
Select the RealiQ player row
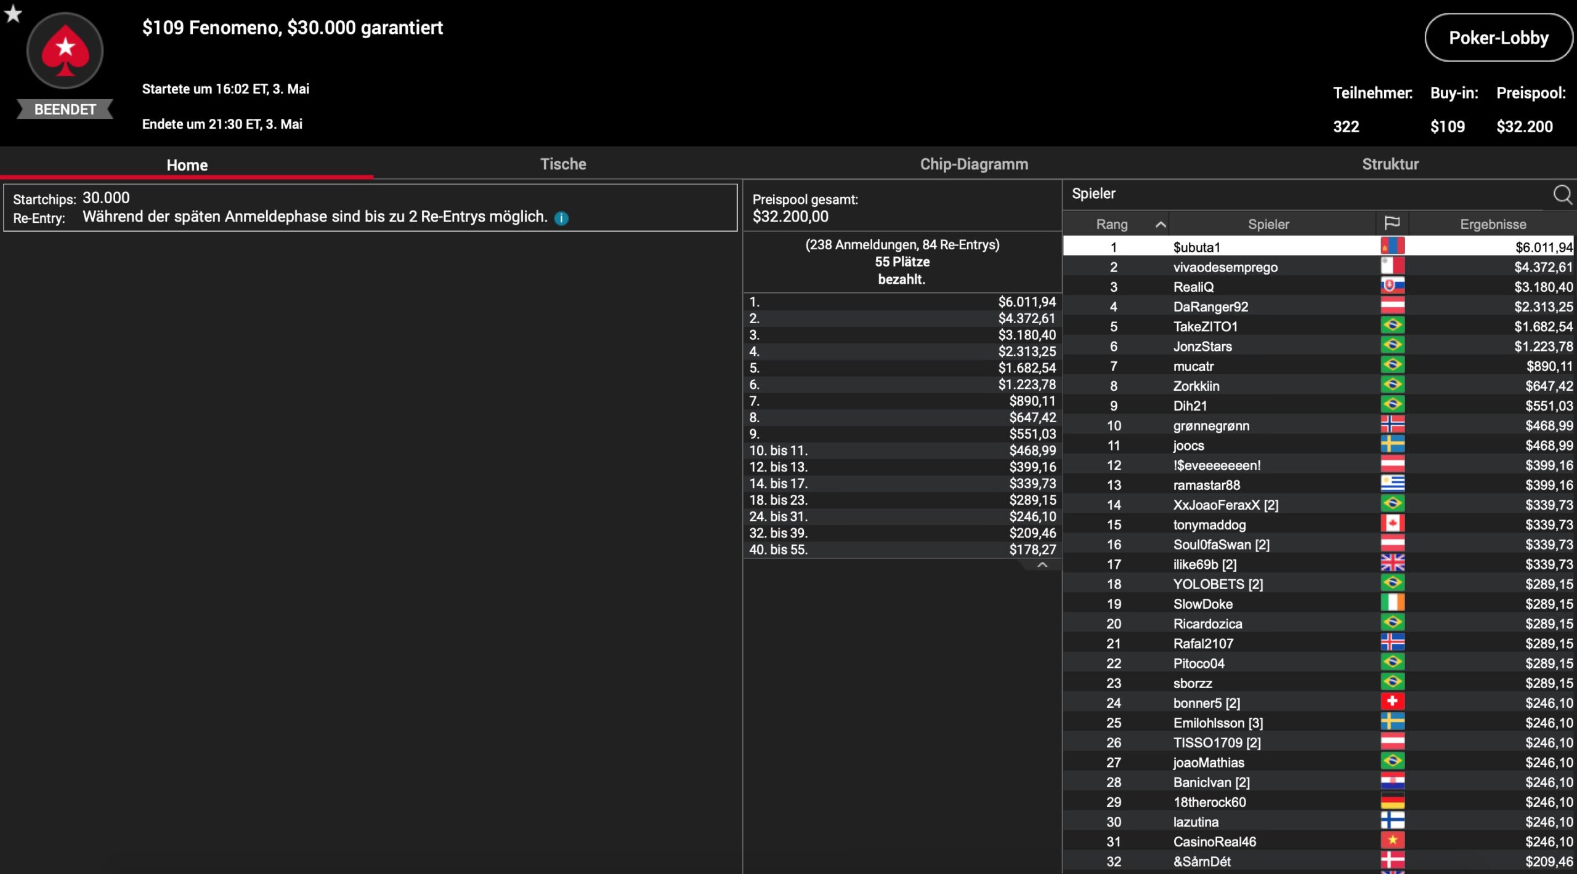point(1193,287)
